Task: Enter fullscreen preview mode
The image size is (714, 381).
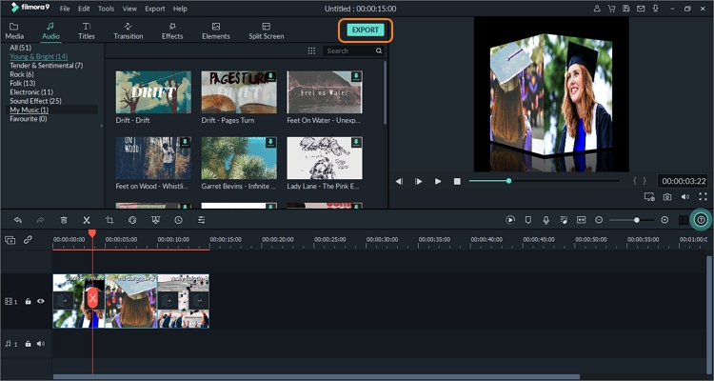Action: tap(704, 196)
